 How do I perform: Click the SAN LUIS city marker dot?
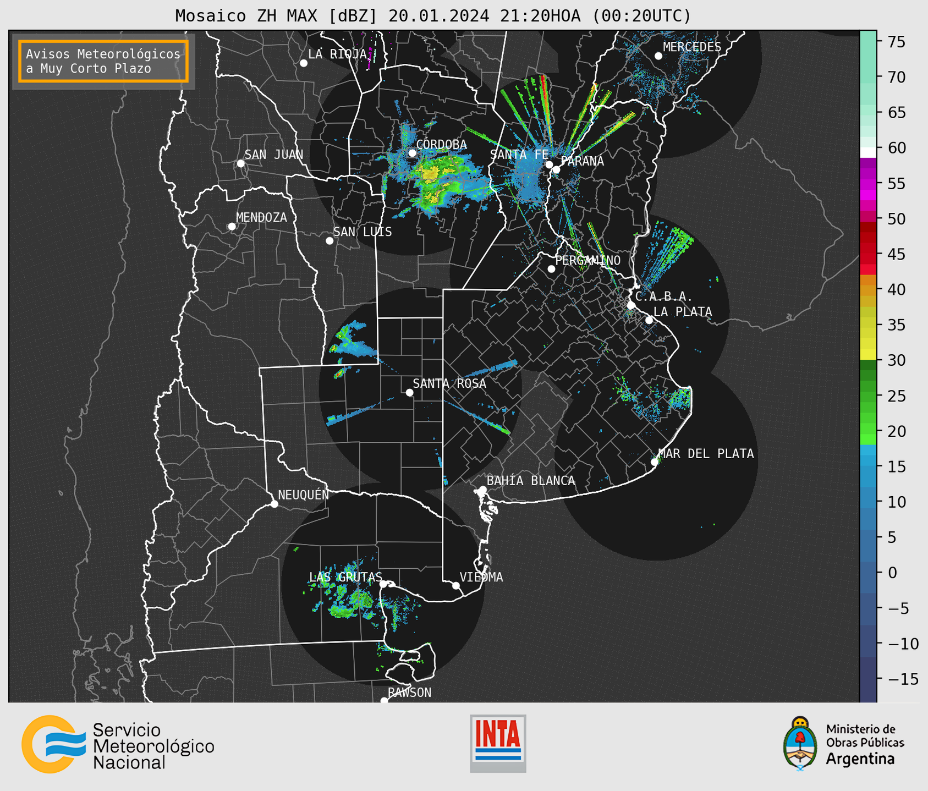(330, 241)
